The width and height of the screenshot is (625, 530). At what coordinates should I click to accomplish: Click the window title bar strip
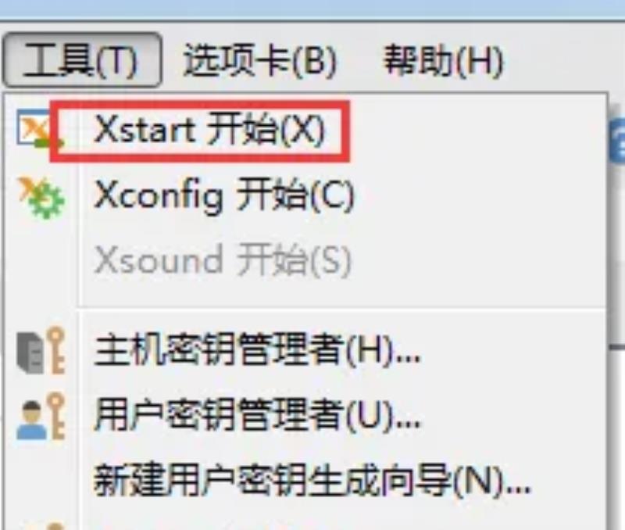tap(312, 9)
